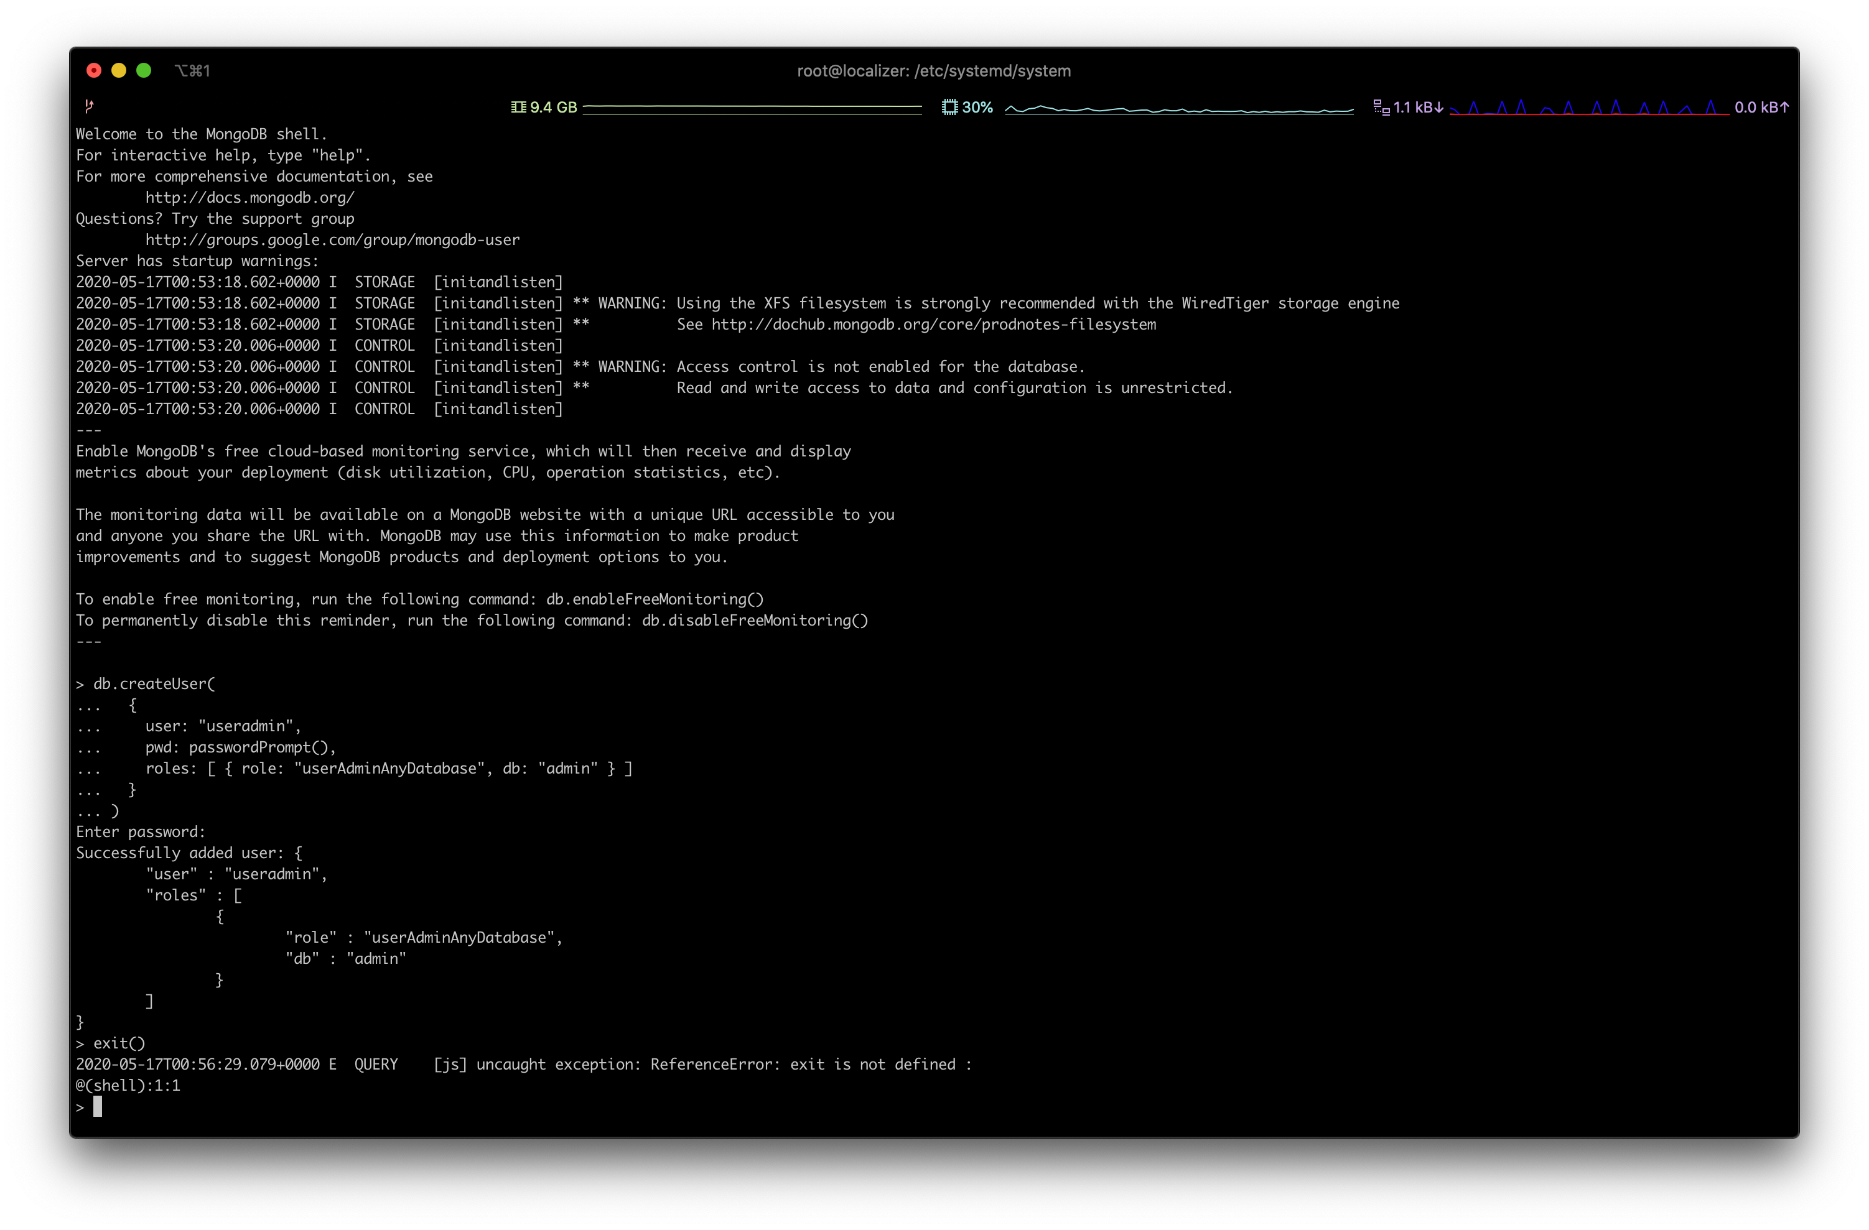Click the network icon beside 1.1 kB
Viewport: 1869px width, 1230px height.
(1381, 107)
